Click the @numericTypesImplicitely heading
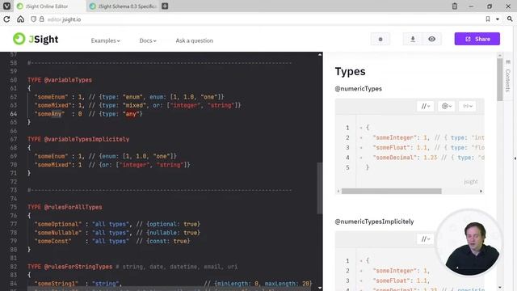The height and width of the screenshot is (291, 517). 374,221
